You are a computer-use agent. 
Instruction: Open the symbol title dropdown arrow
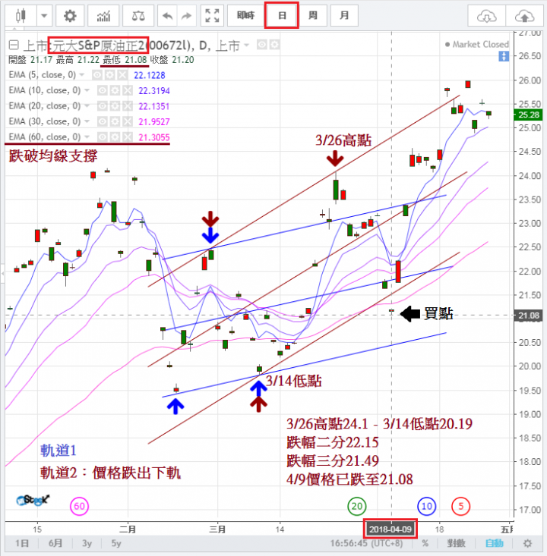click(246, 45)
